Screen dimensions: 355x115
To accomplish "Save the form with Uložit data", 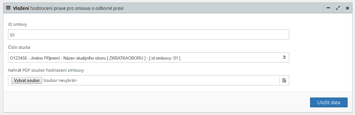I will [x=329, y=102].
